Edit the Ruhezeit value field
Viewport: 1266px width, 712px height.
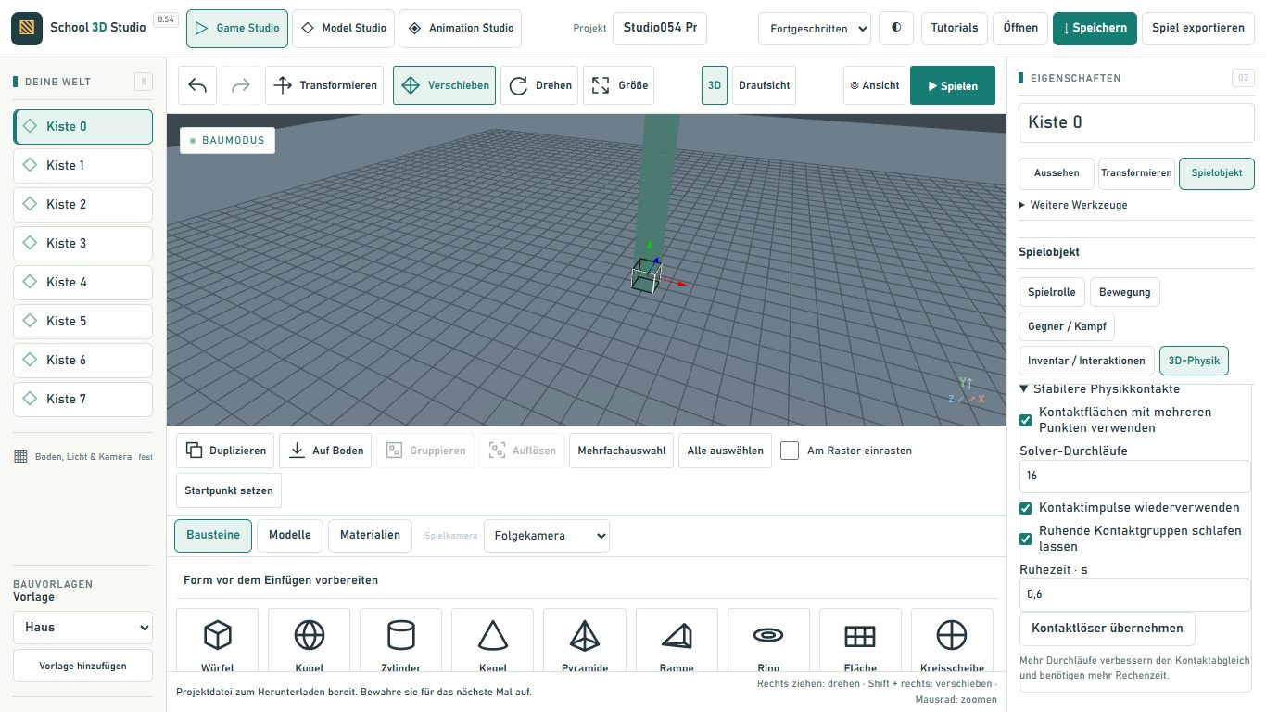point(1135,595)
